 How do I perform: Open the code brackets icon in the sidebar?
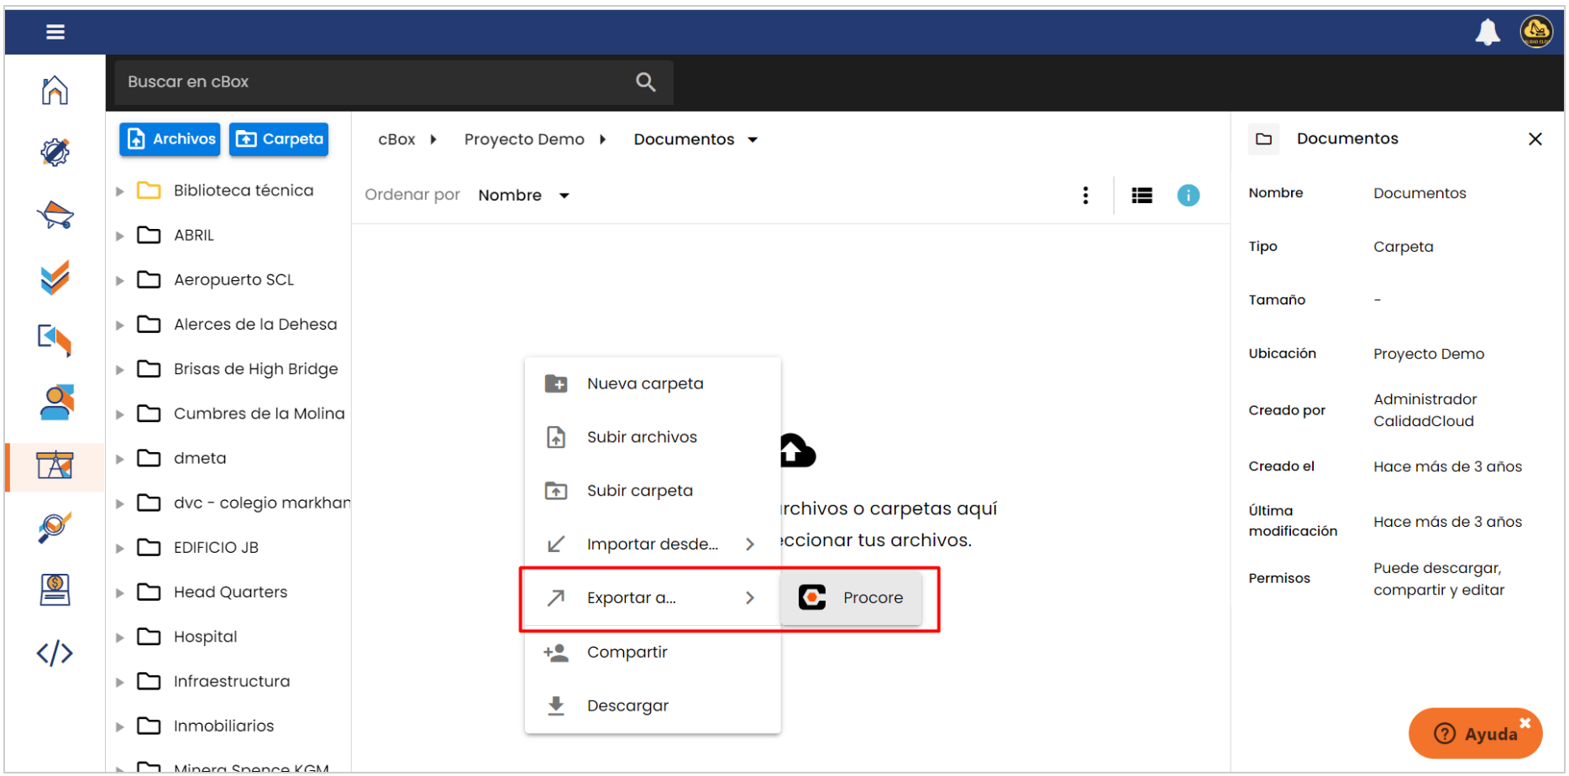[x=55, y=653]
